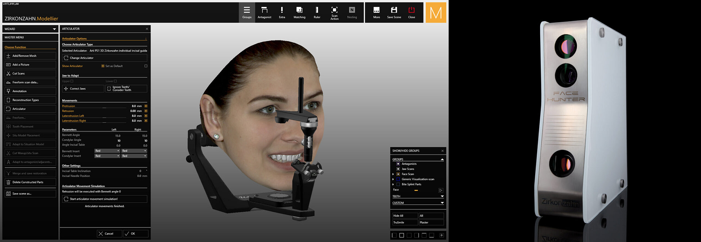Select Add a Picture function

[x=30, y=65]
